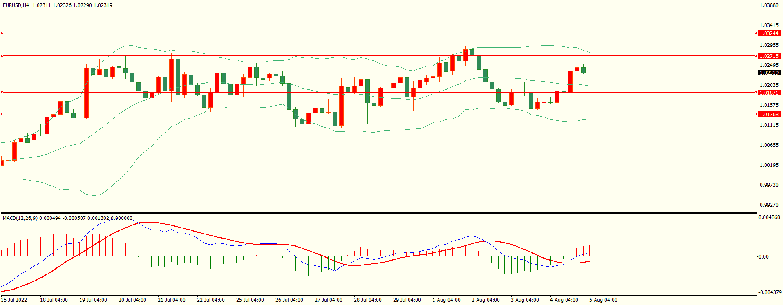Click the 0.99730 price scale value
Viewport: 783px width, 305px height.
[x=769, y=185]
